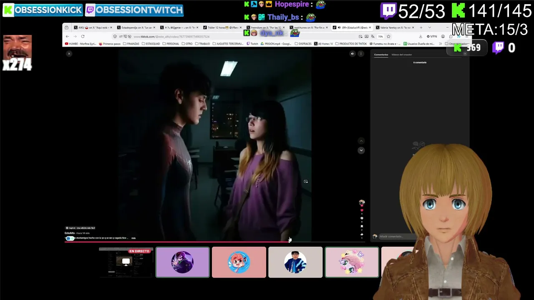Open the OTRO bookmark folder
Image resolution: width=534 pixels, height=300 pixels.
click(187, 44)
